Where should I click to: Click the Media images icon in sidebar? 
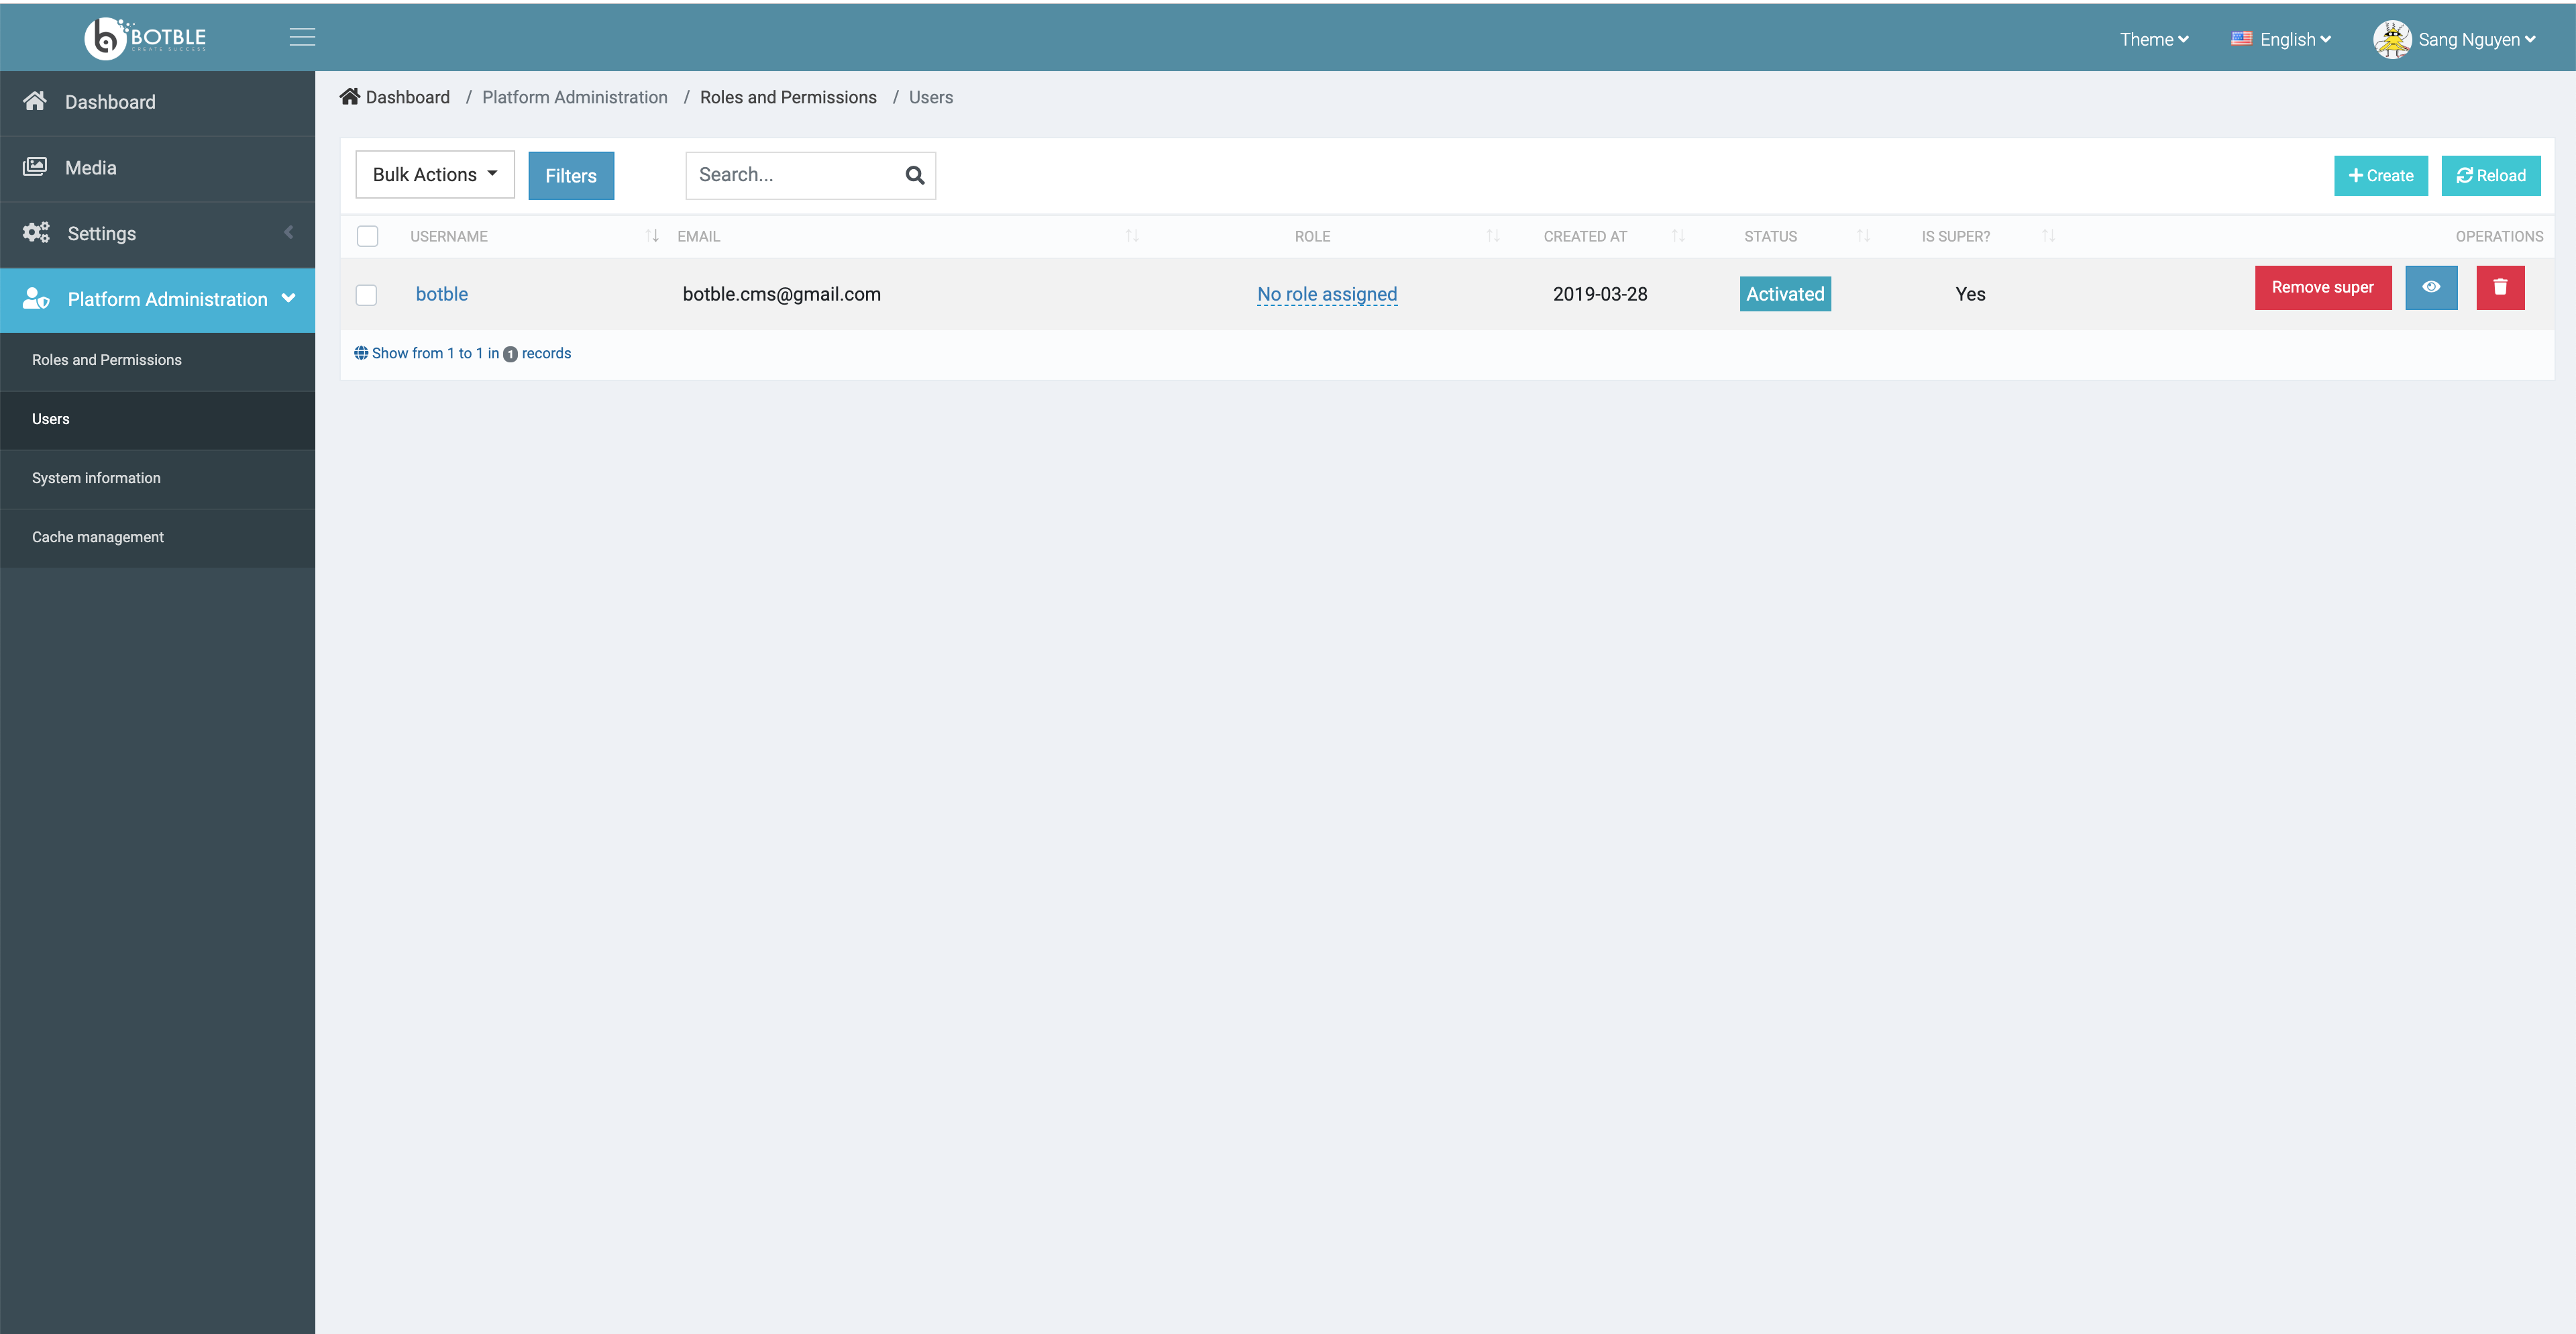tap(35, 167)
